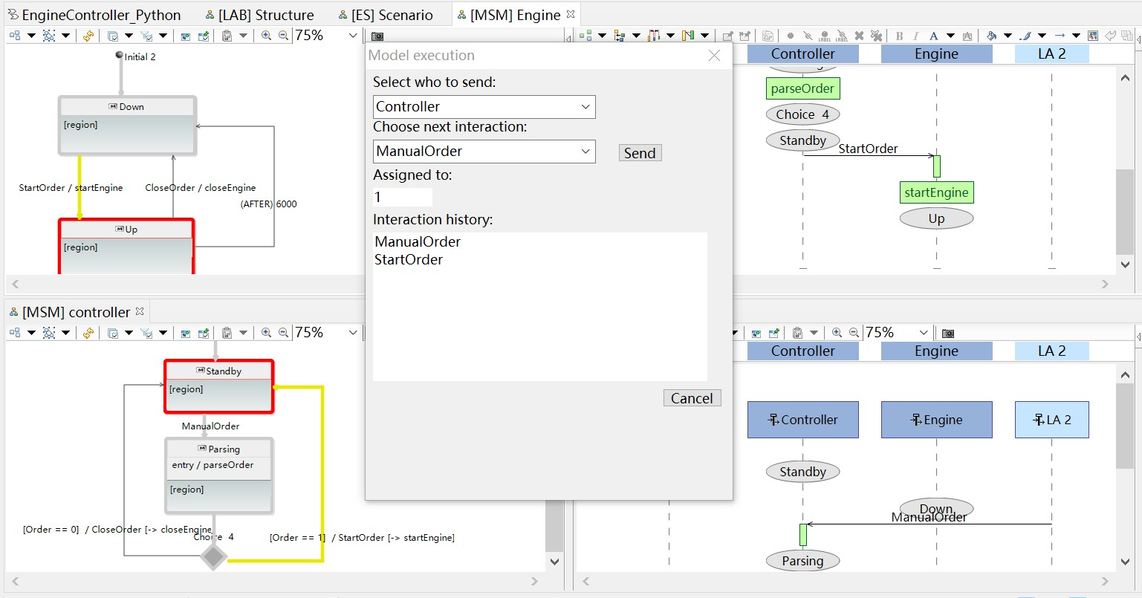Click the 'Assigned to' input field
The width and height of the screenshot is (1142, 598).
coord(402,197)
